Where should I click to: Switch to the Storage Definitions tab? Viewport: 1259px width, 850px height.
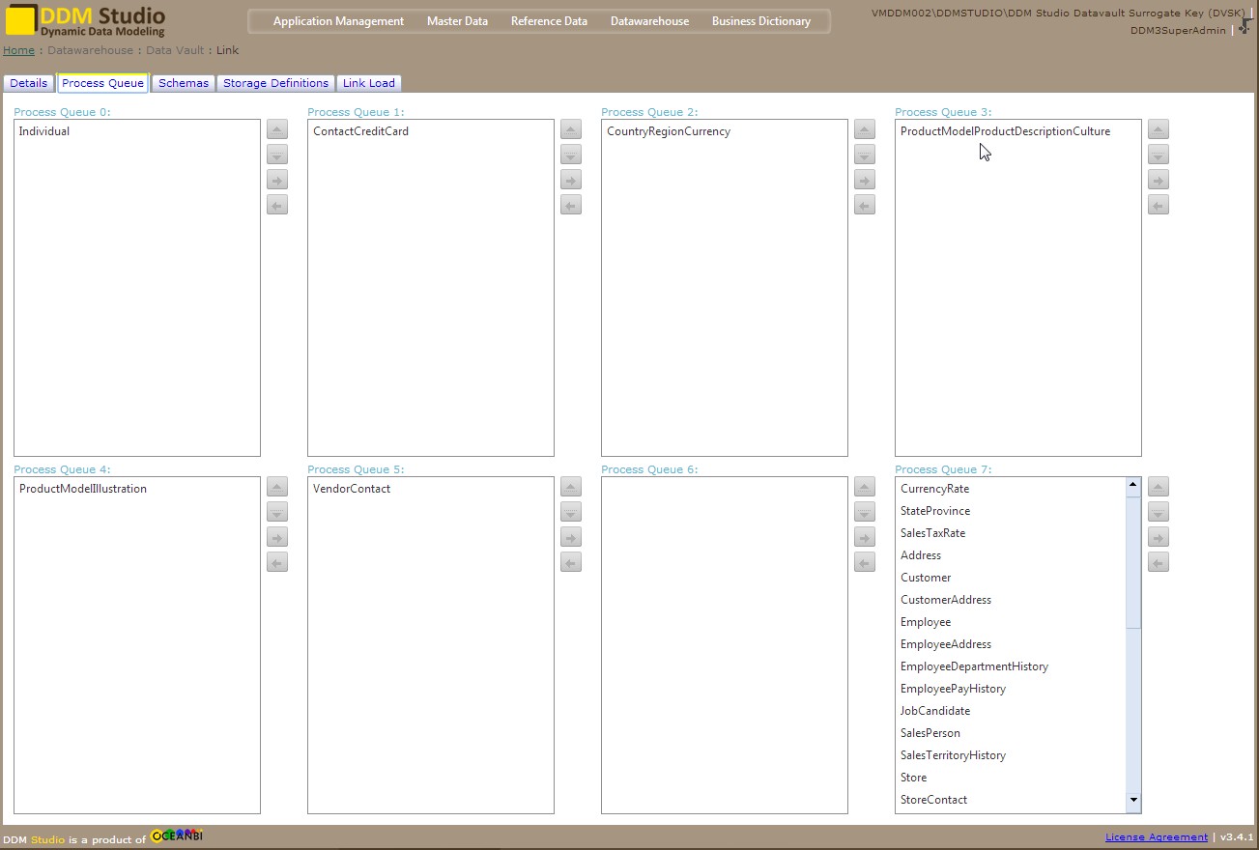coord(275,83)
